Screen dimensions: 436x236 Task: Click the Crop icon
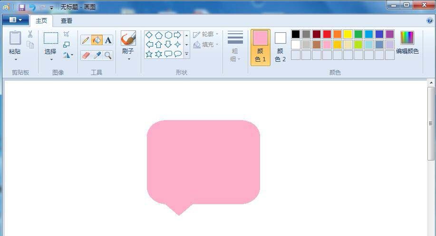click(66, 34)
